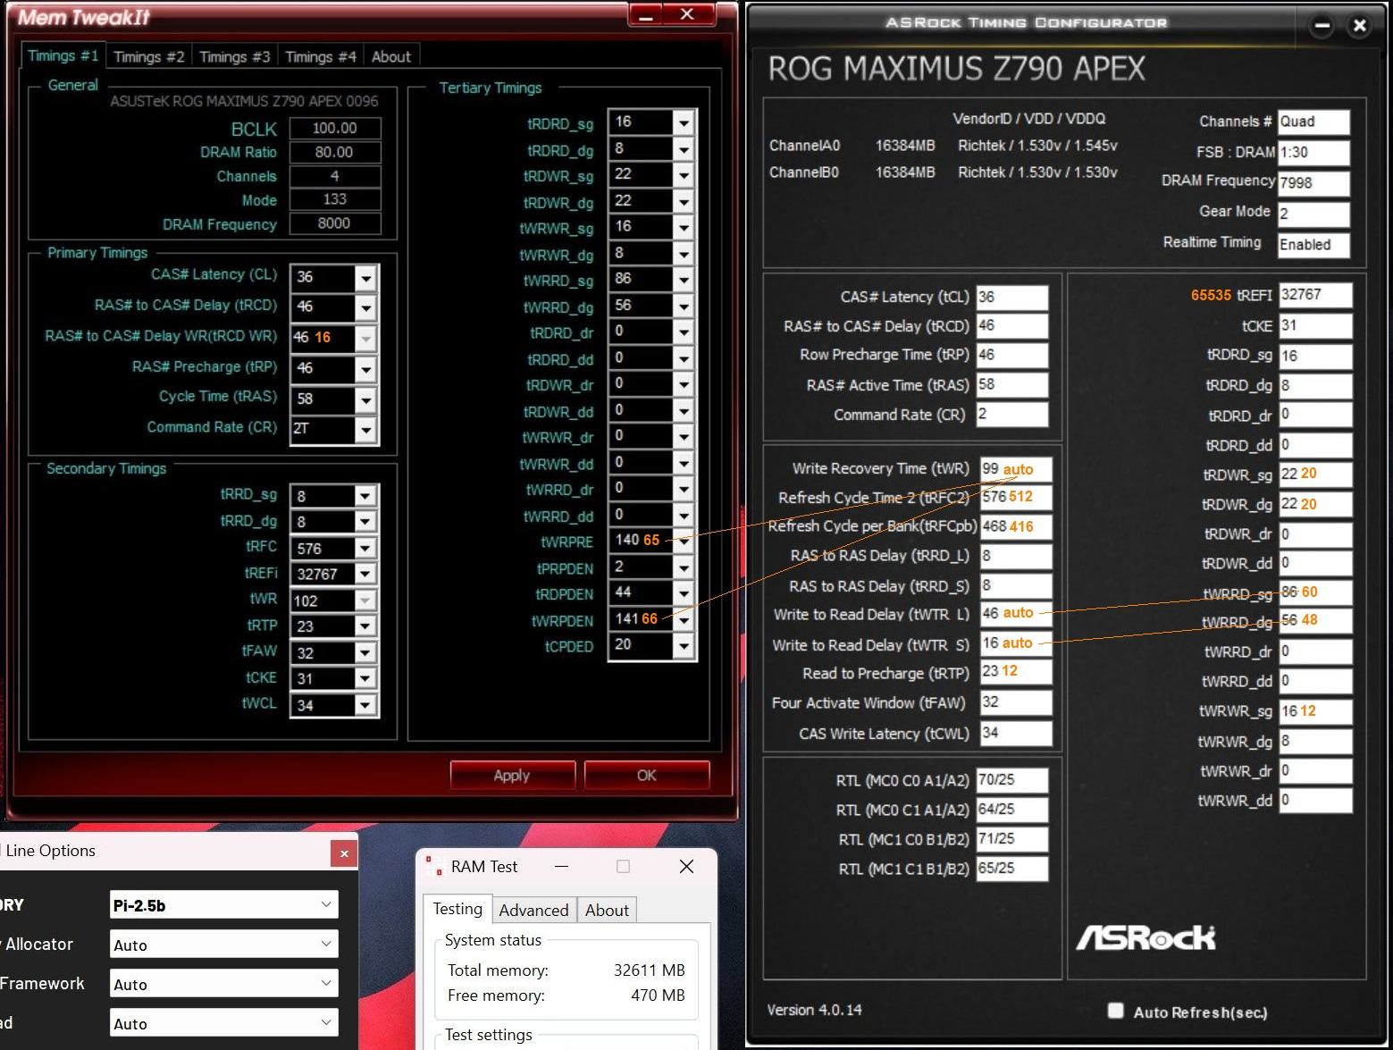The width and height of the screenshot is (1393, 1050).
Task: Open the tWRRD_sg tertiary dropdown in Mem TweakIt
Action: 684,280
